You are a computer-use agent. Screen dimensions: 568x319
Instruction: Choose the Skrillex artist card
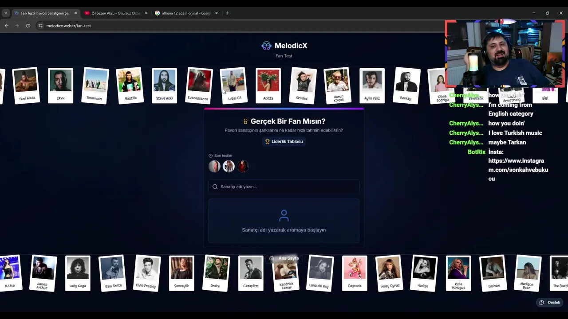pyautogui.click(x=303, y=86)
